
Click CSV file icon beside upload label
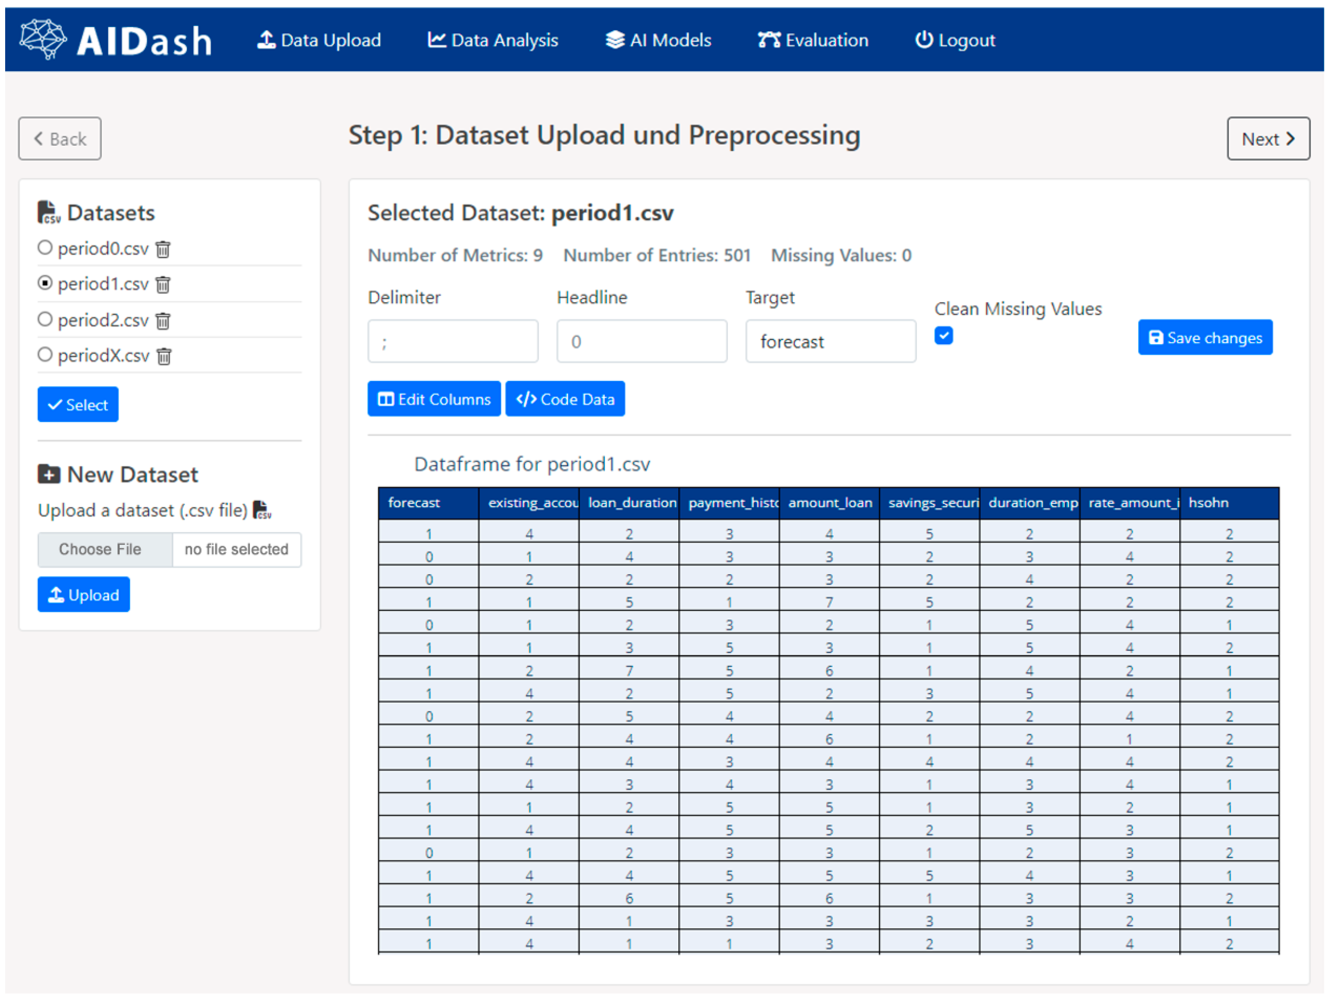coord(262,510)
